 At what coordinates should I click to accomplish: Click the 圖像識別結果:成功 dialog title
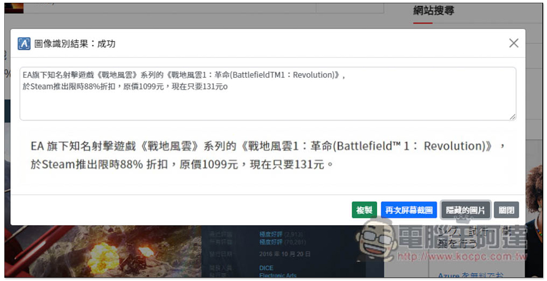click(x=75, y=44)
